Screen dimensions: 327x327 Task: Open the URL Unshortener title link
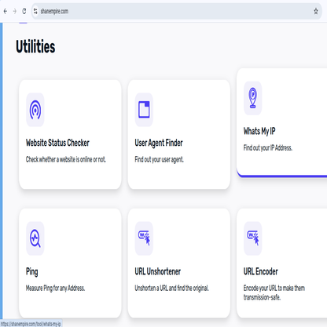pos(158,271)
